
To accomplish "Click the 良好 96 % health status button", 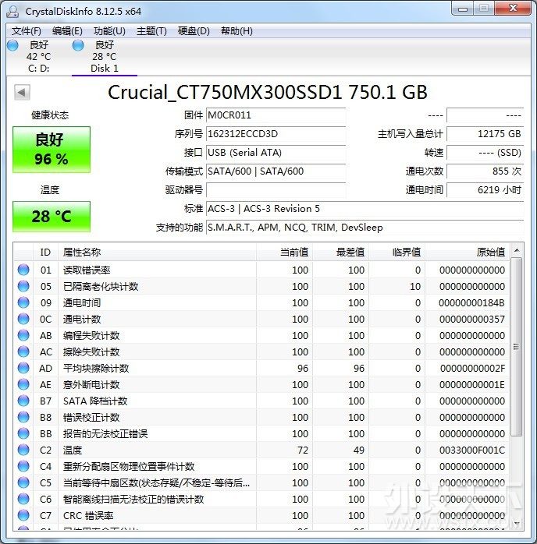I will click(x=52, y=150).
